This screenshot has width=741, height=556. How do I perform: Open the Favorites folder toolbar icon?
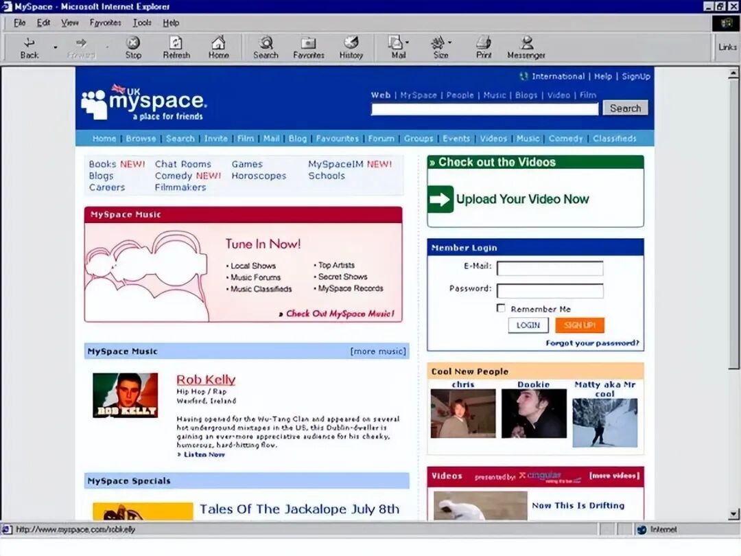(x=308, y=43)
